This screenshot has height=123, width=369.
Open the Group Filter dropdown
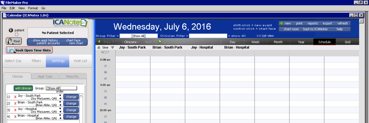pos(139,36)
